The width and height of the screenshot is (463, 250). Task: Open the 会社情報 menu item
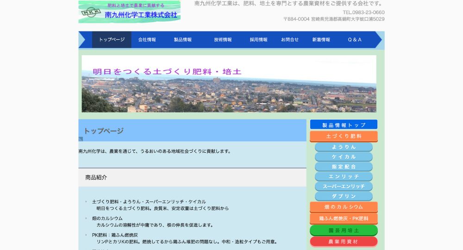coord(147,39)
